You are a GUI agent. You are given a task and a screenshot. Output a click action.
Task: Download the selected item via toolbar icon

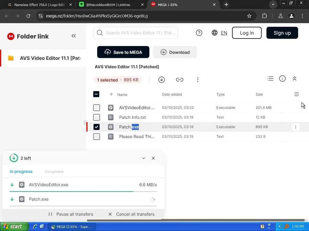[161, 79]
